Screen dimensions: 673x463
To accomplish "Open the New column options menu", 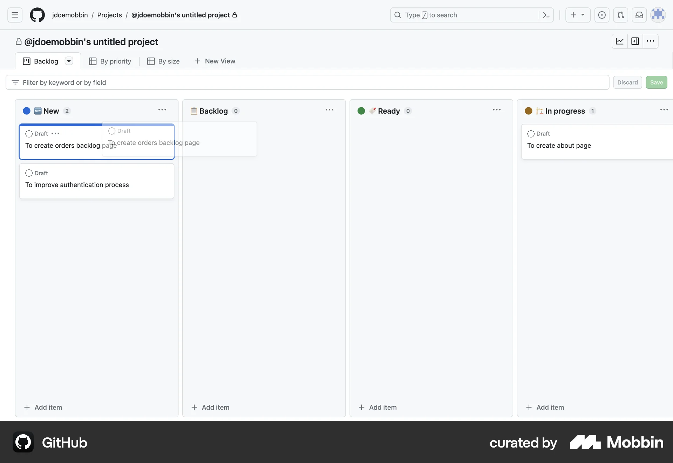I will (162, 110).
